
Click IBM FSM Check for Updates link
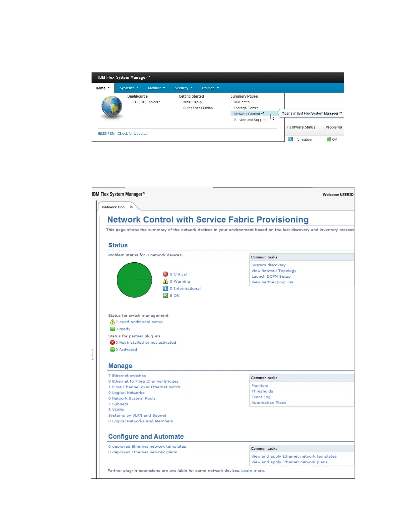click(123, 133)
